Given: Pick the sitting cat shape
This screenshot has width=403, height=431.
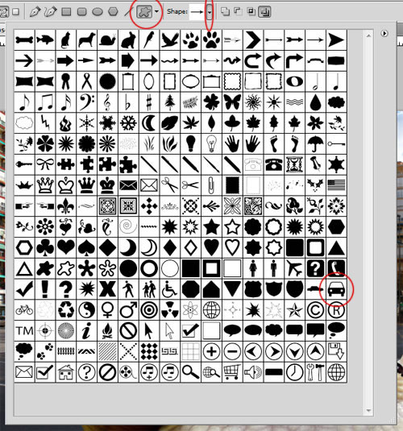Looking at the screenshot, I should point(66,39).
